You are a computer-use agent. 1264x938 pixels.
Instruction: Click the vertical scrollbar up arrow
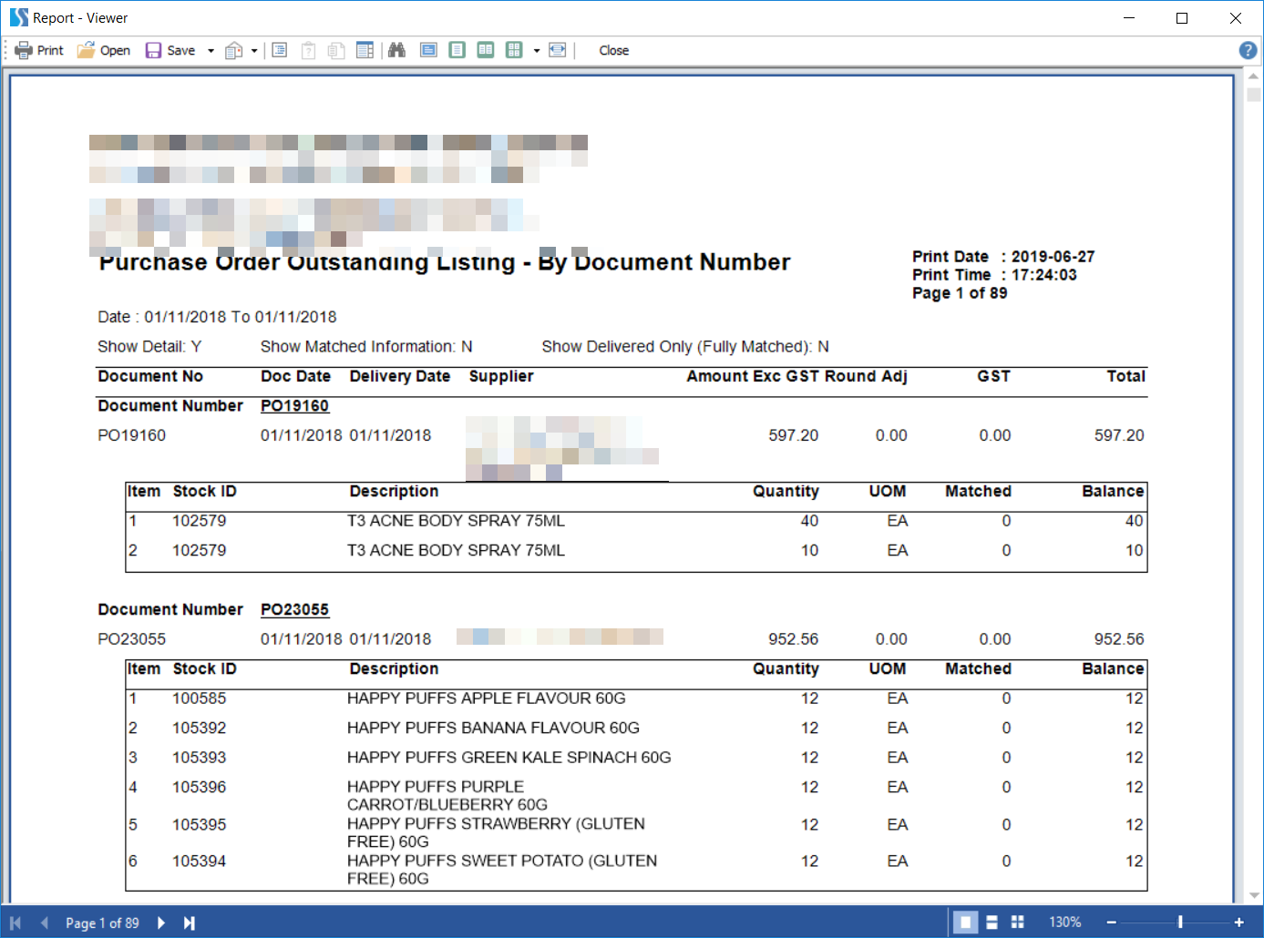click(x=1253, y=76)
